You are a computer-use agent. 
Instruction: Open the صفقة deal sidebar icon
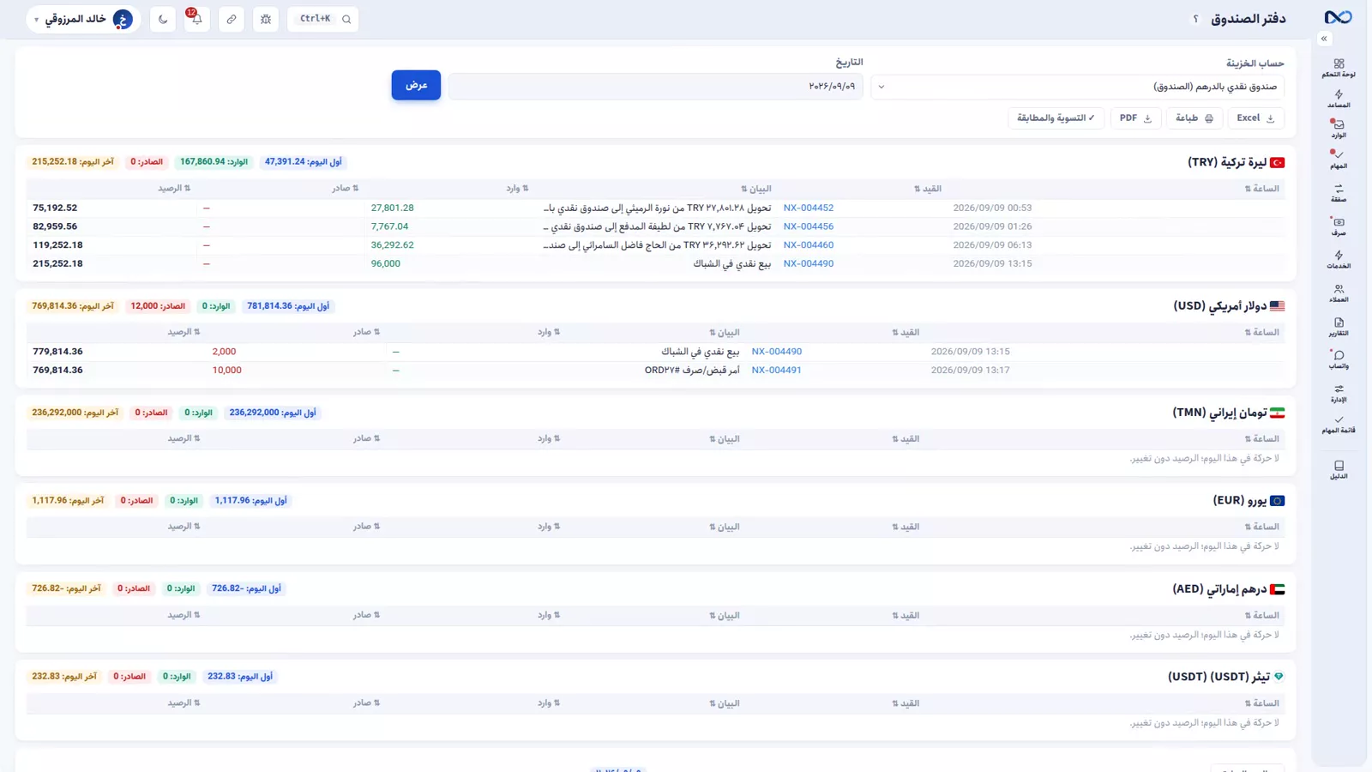(1339, 193)
